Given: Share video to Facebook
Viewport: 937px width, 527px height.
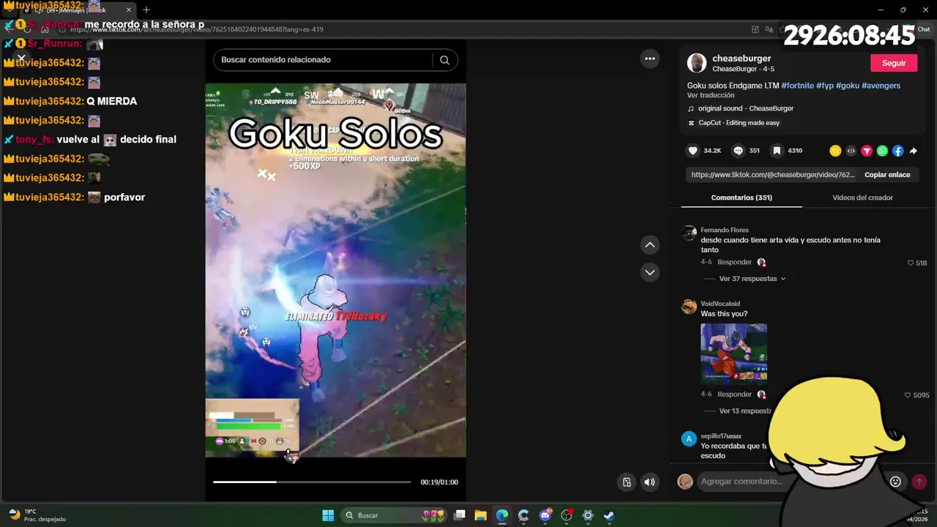Looking at the screenshot, I should (897, 151).
